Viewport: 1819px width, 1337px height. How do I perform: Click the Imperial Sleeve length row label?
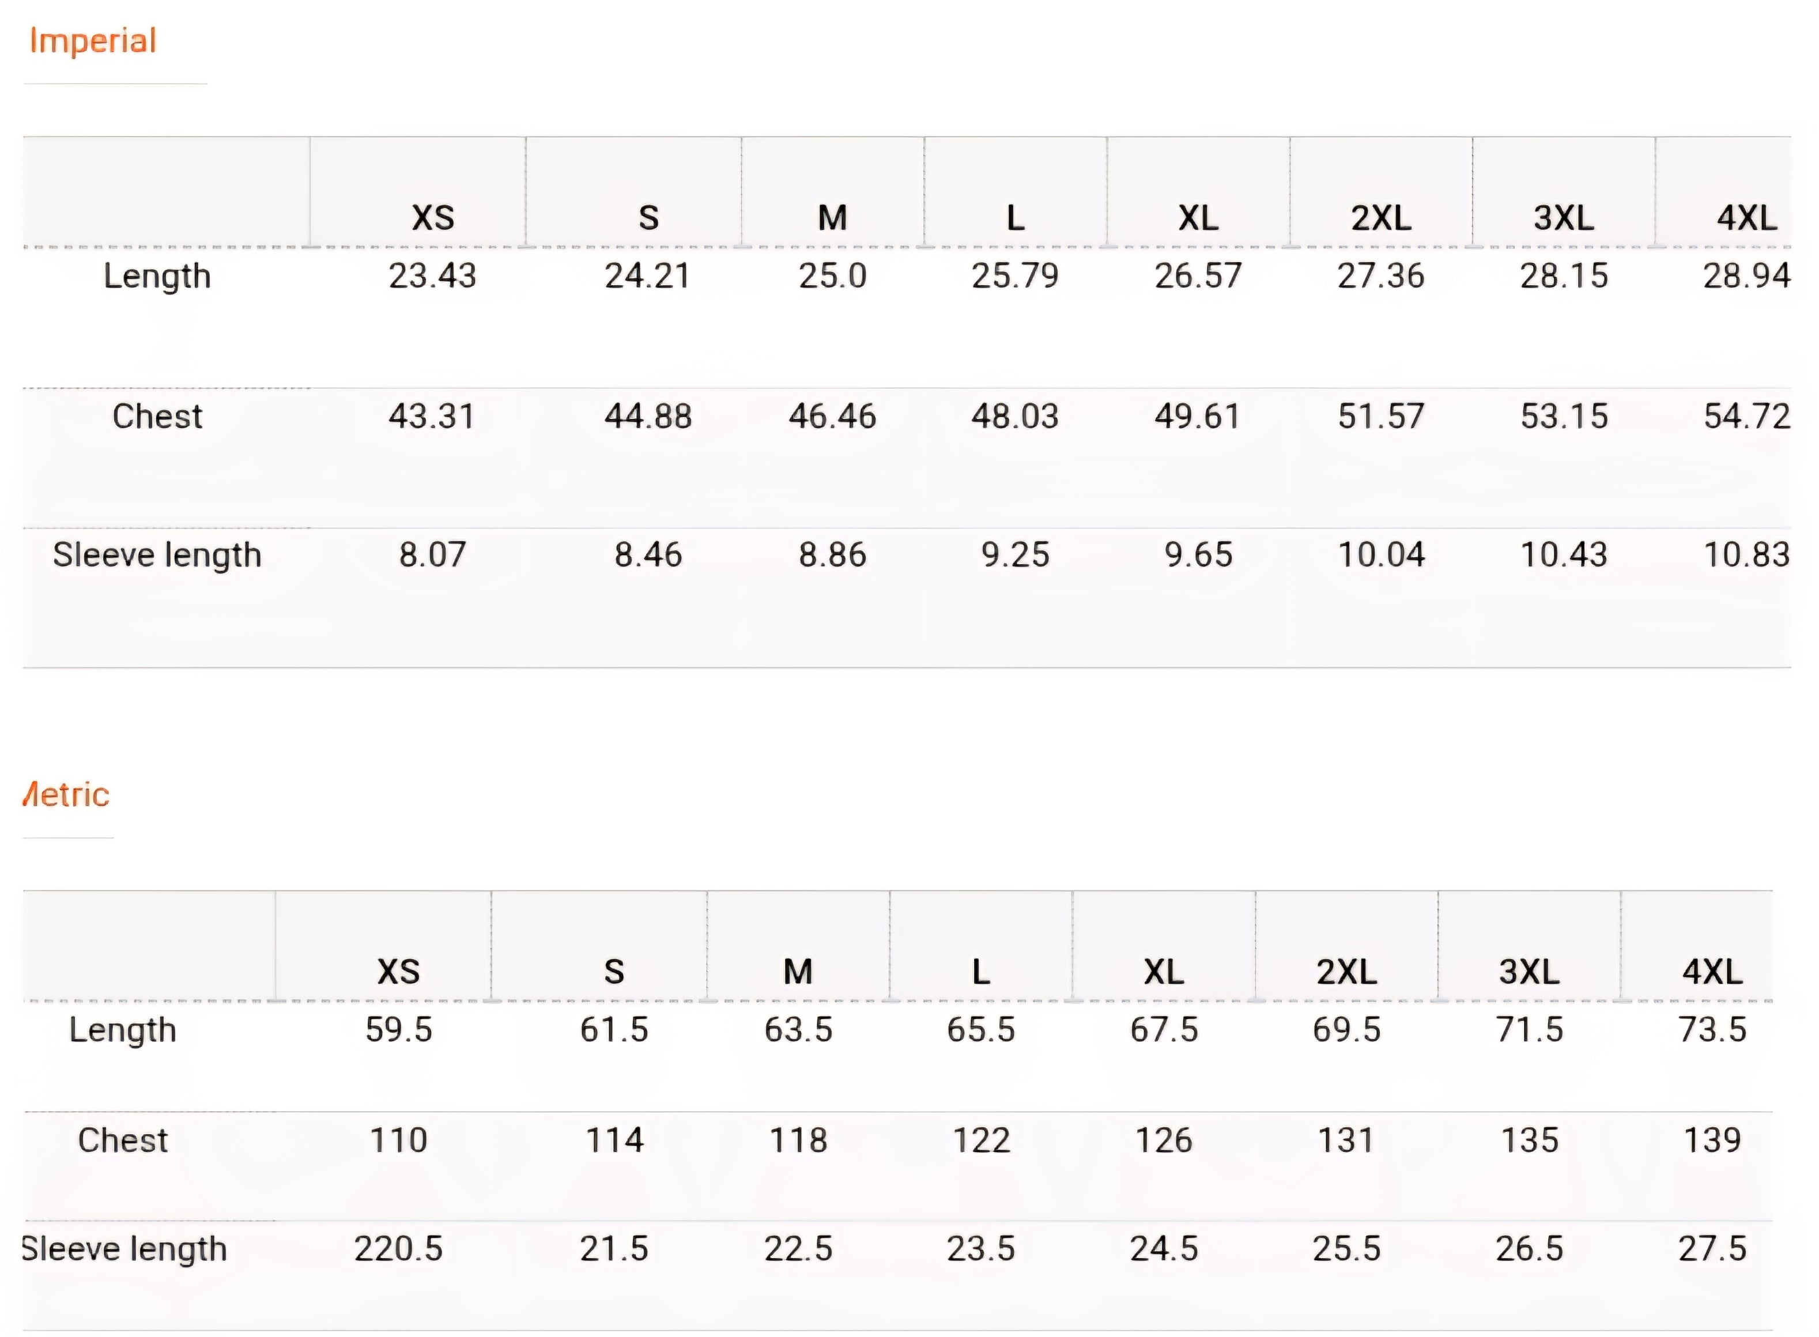coord(157,555)
